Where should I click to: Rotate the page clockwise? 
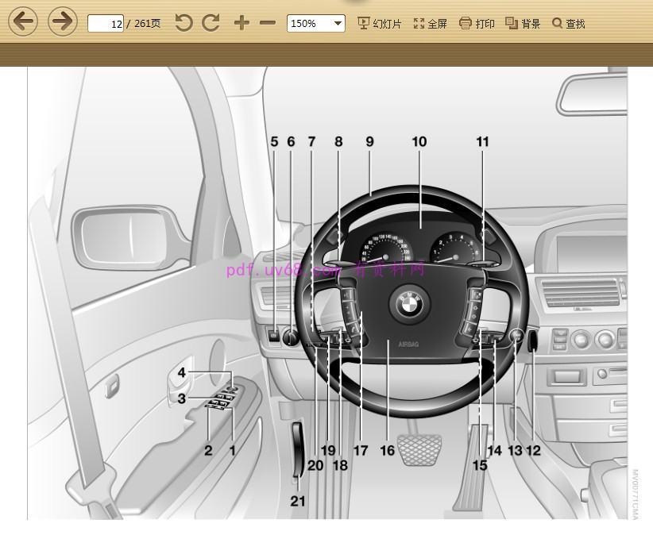[x=211, y=23]
